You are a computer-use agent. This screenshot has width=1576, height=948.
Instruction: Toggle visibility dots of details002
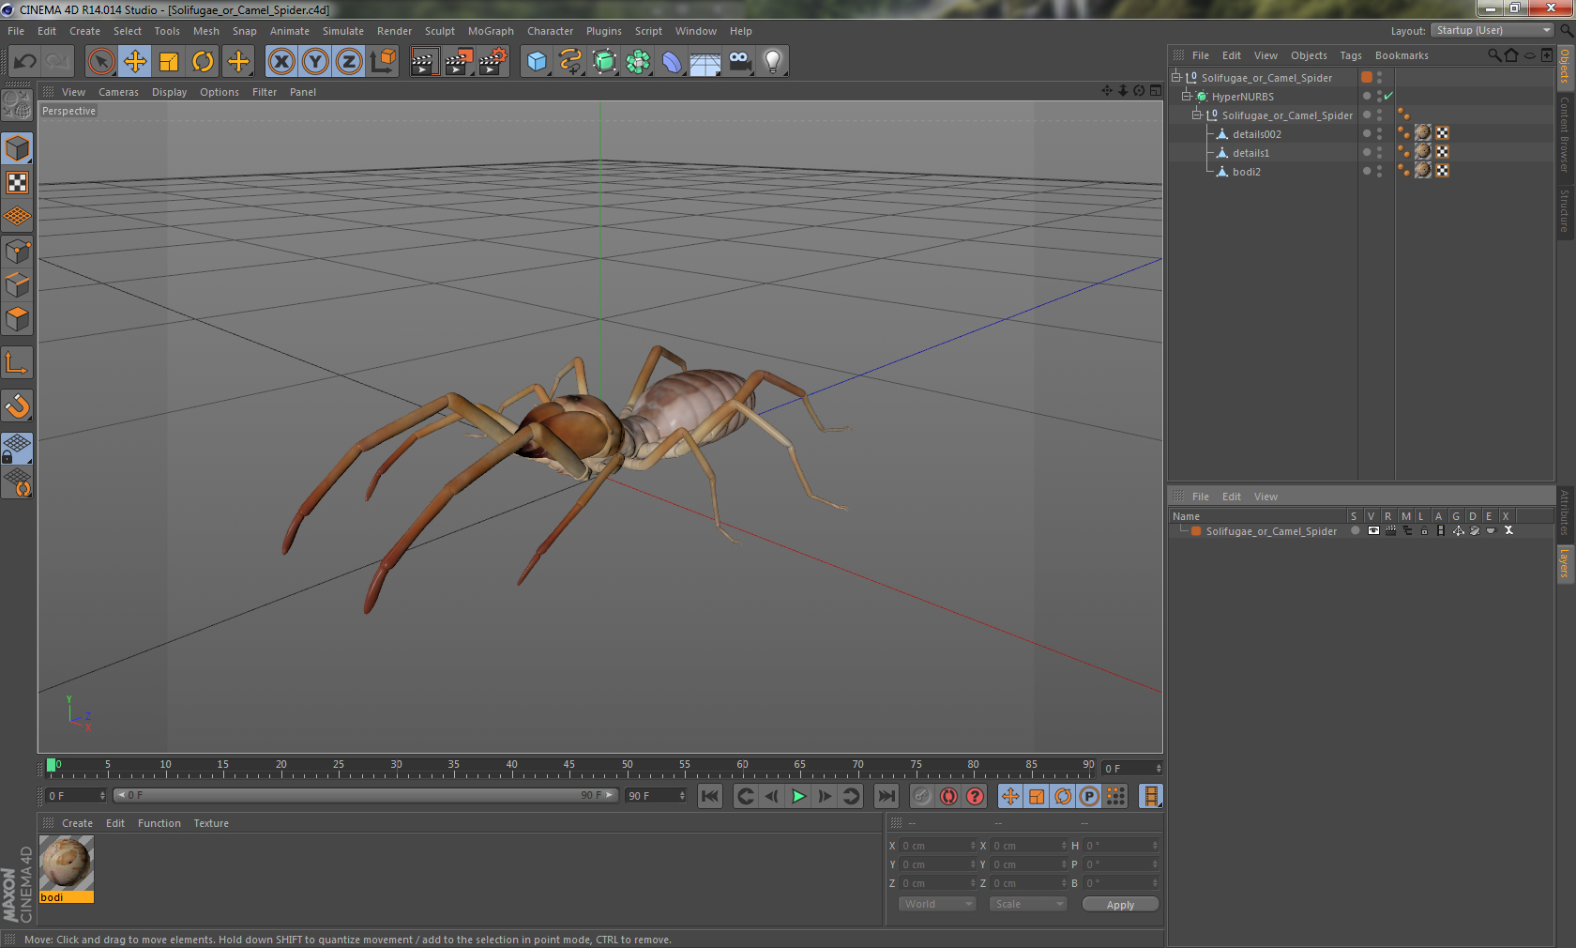(1380, 133)
